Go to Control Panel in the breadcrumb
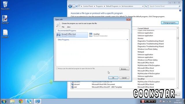 (x=88, y=6)
